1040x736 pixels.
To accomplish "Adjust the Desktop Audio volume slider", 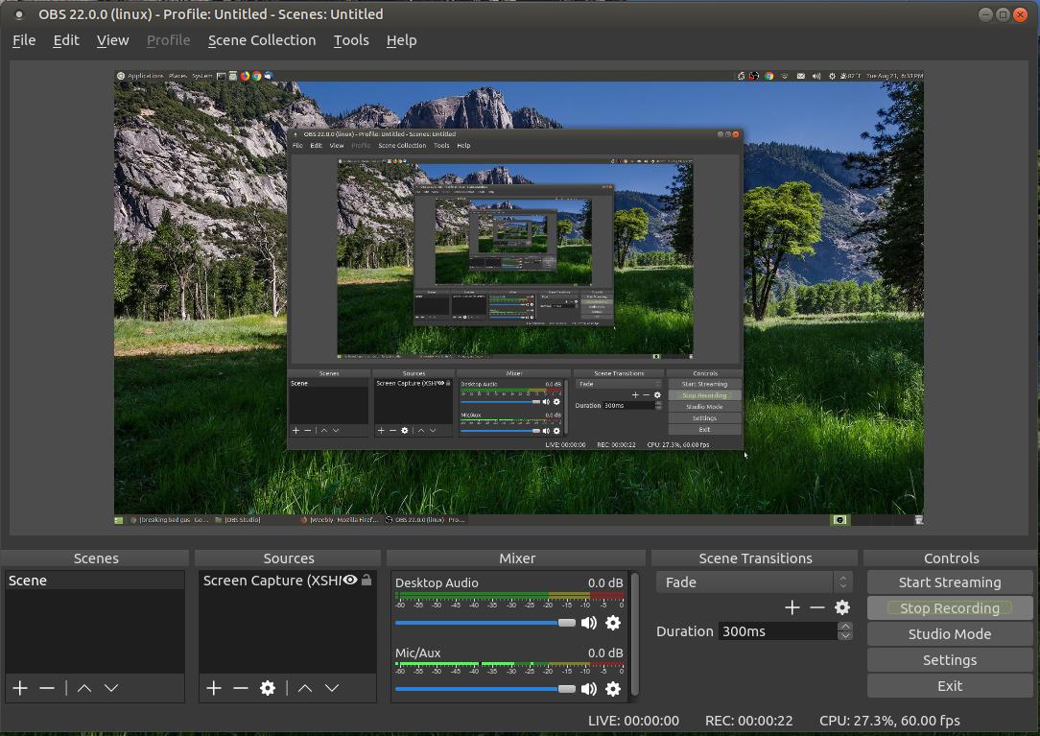I will 566,623.
